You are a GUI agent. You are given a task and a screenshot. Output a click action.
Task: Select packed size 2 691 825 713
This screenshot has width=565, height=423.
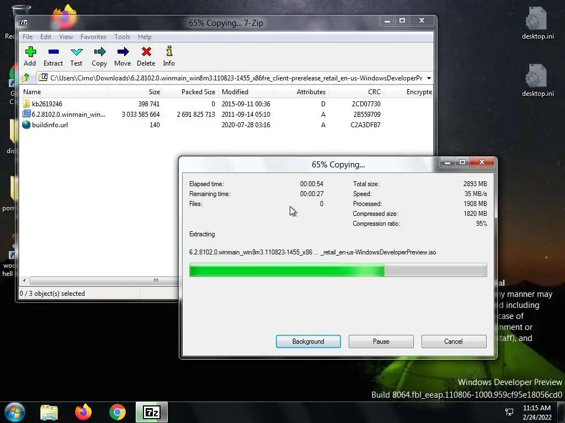pos(196,114)
